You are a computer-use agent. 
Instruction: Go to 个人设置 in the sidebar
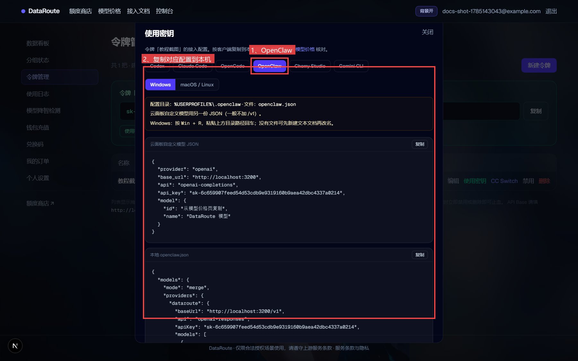pos(38,178)
